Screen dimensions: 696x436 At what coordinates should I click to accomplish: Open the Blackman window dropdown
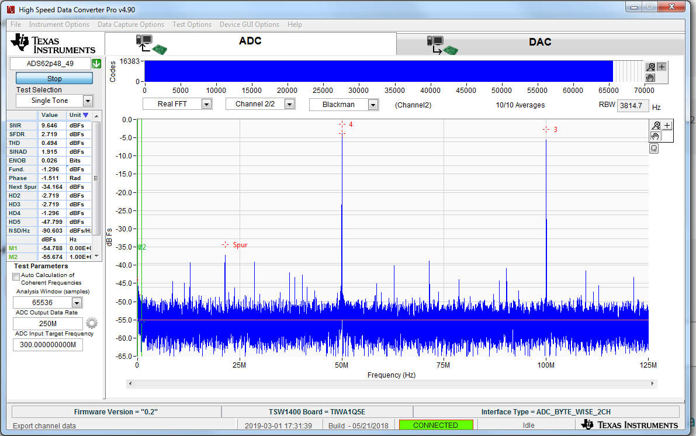pyautogui.click(x=373, y=105)
